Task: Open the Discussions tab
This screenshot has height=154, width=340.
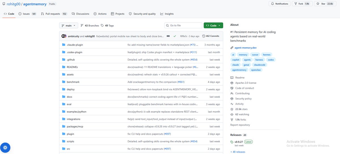Action: pyautogui.click(x=80, y=14)
